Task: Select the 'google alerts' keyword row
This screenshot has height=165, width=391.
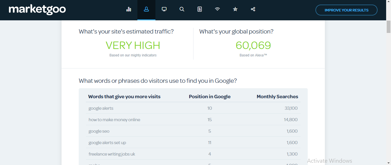Action: 101,108
